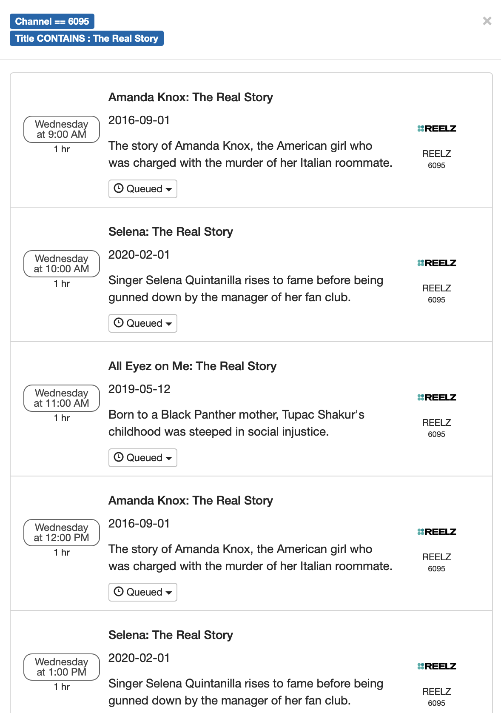Click REELZ logo in 10:00 AM listing
This screenshot has height=713, width=501.
tap(436, 263)
